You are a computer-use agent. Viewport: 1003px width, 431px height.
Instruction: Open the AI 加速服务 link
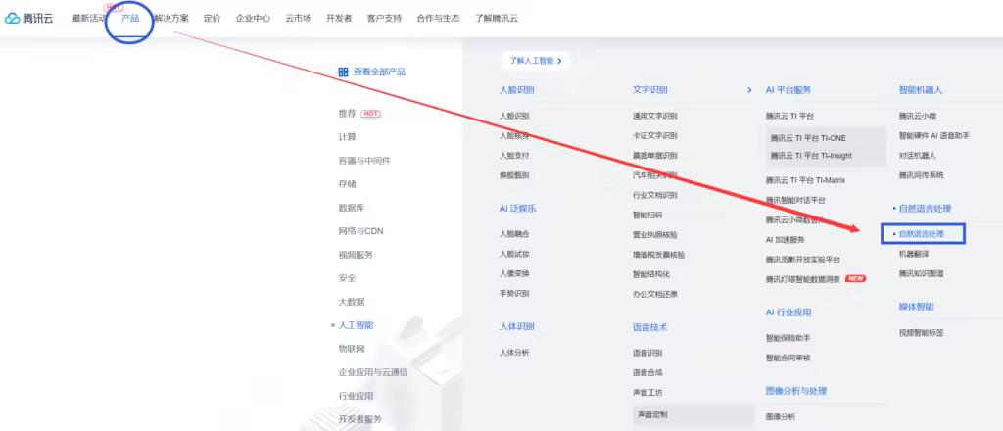pyautogui.click(x=786, y=240)
